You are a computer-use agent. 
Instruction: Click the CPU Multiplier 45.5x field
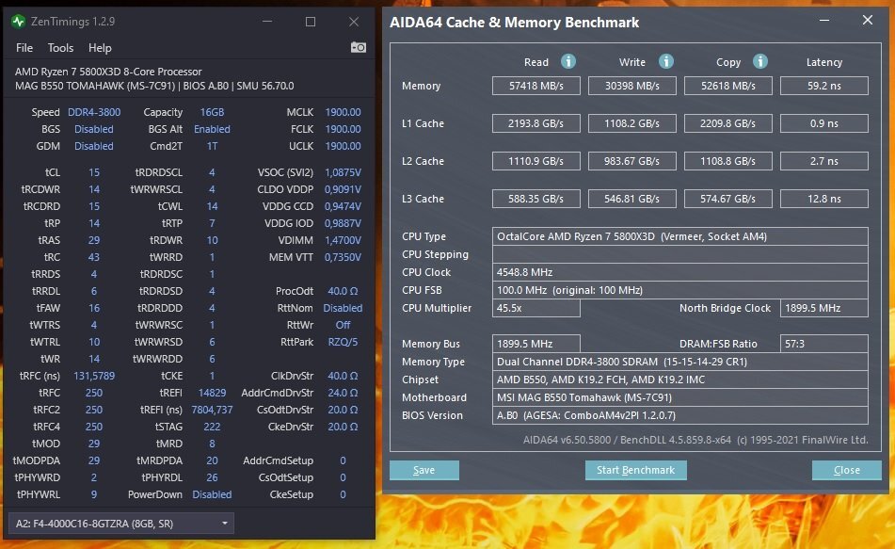pos(536,308)
